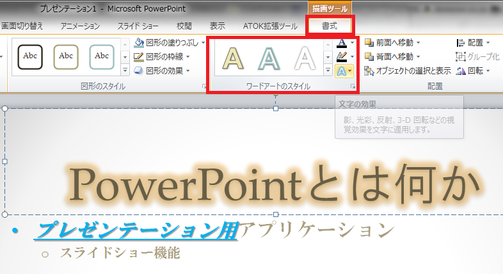Select the title box bottom-left corner handle

point(5,214)
